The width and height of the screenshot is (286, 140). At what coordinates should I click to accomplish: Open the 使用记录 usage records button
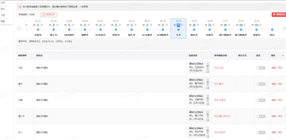[x=48, y=14]
